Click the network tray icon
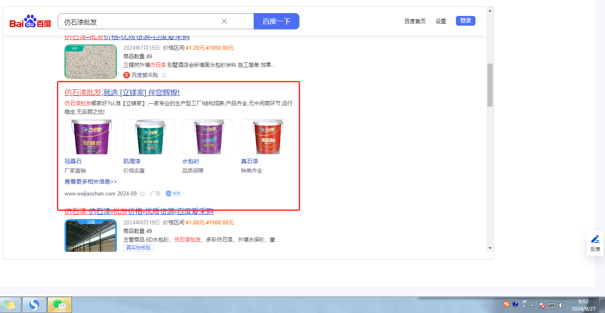Image resolution: width=605 pixels, height=313 pixels. [551, 305]
